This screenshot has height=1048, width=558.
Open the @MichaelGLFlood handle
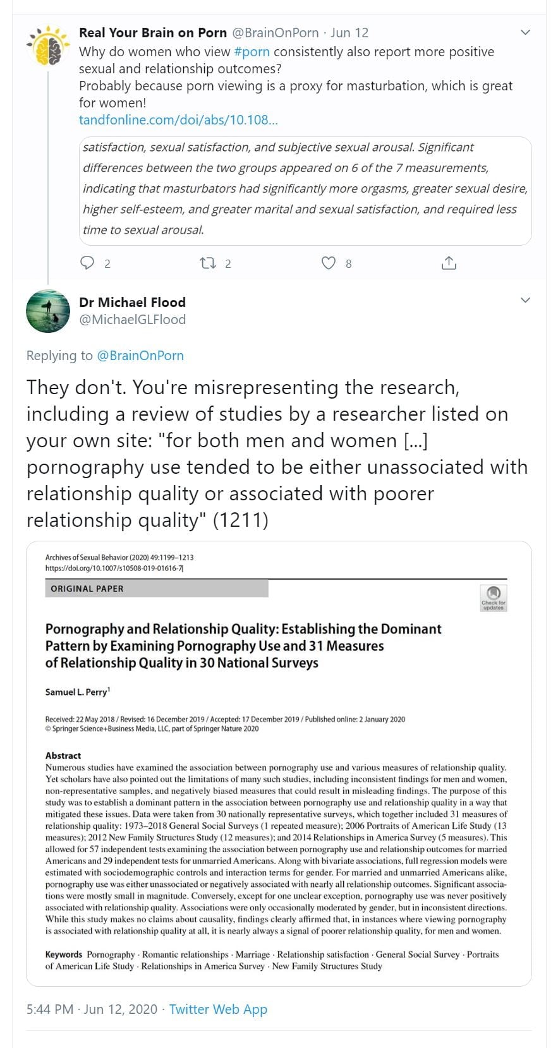[132, 320]
